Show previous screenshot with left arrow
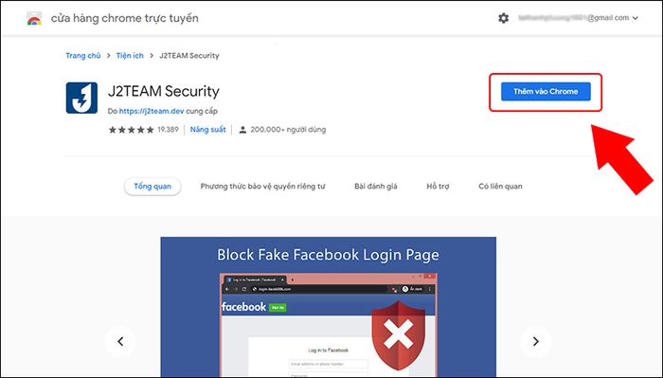 click(120, 341)
